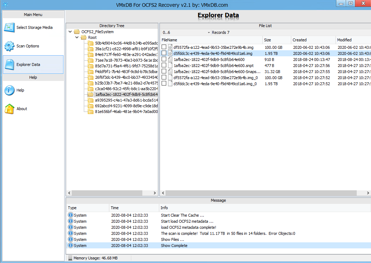Click 'Start load OCFS2 metadata ...' message
The height and width of the screenshot is (263, 371).
point(187,221)
